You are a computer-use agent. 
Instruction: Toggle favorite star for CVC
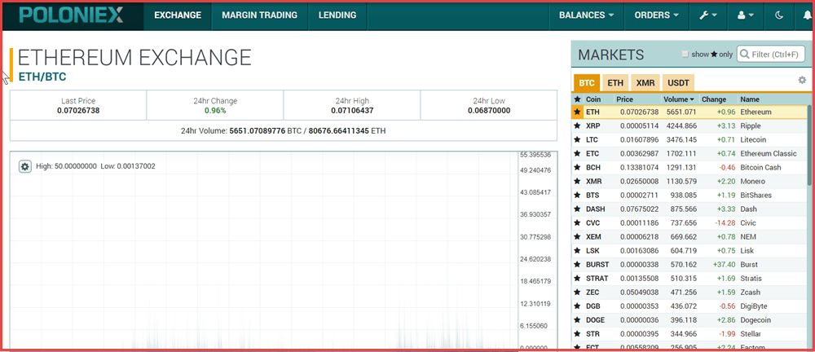point(576,222)
